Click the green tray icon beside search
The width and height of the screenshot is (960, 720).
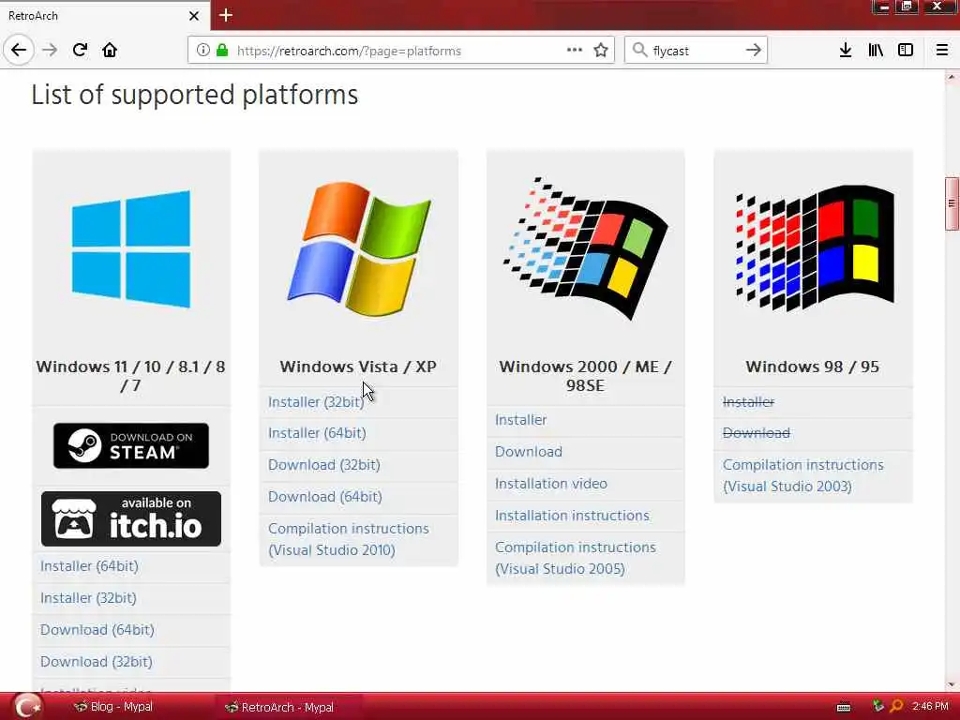[x=878, y=707]
